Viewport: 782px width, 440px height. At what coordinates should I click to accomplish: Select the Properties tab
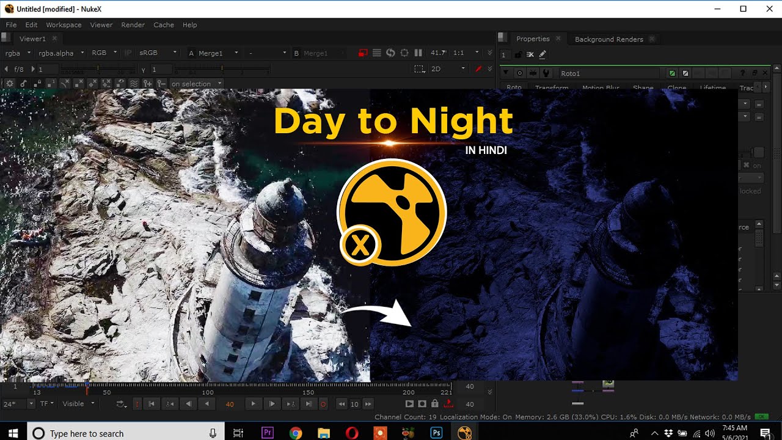point(533,38)
